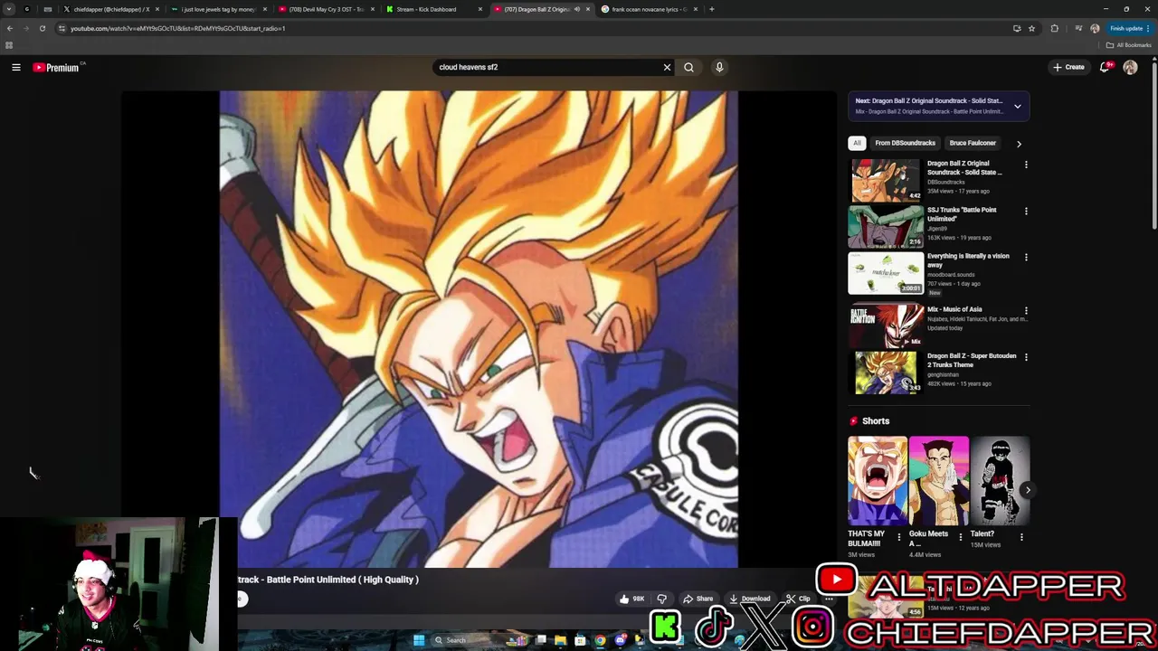Screen dimensions: 1158x651
Task: Open the YouTube guide hamburger menu
Action: point(16,67)
